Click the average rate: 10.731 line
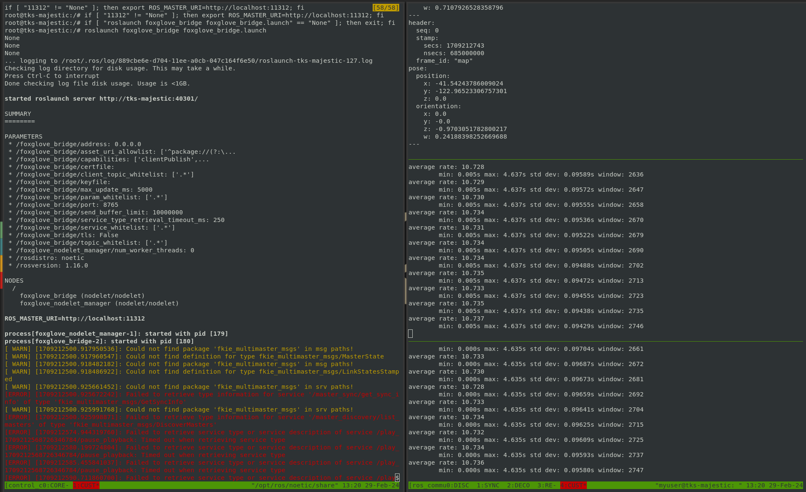Screen dimensions: 806x492 tap(446, 227)
